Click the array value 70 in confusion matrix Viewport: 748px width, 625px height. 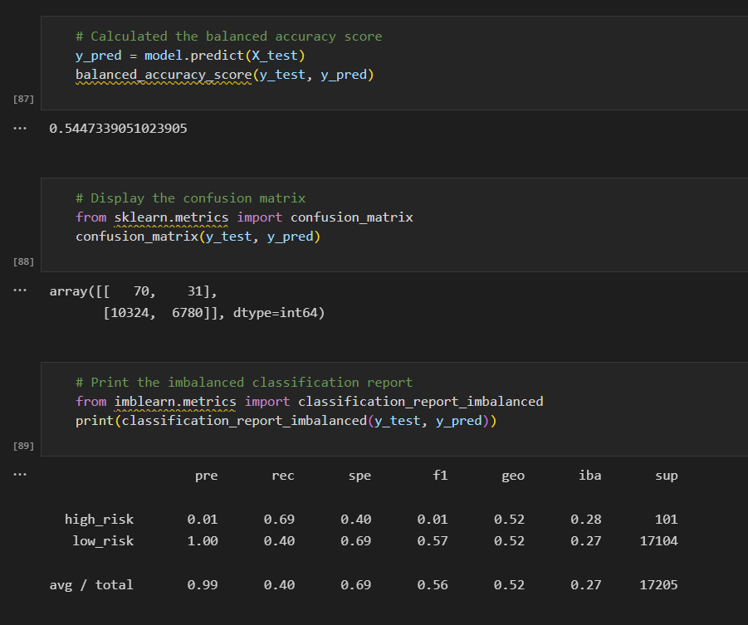pos(141,291)
